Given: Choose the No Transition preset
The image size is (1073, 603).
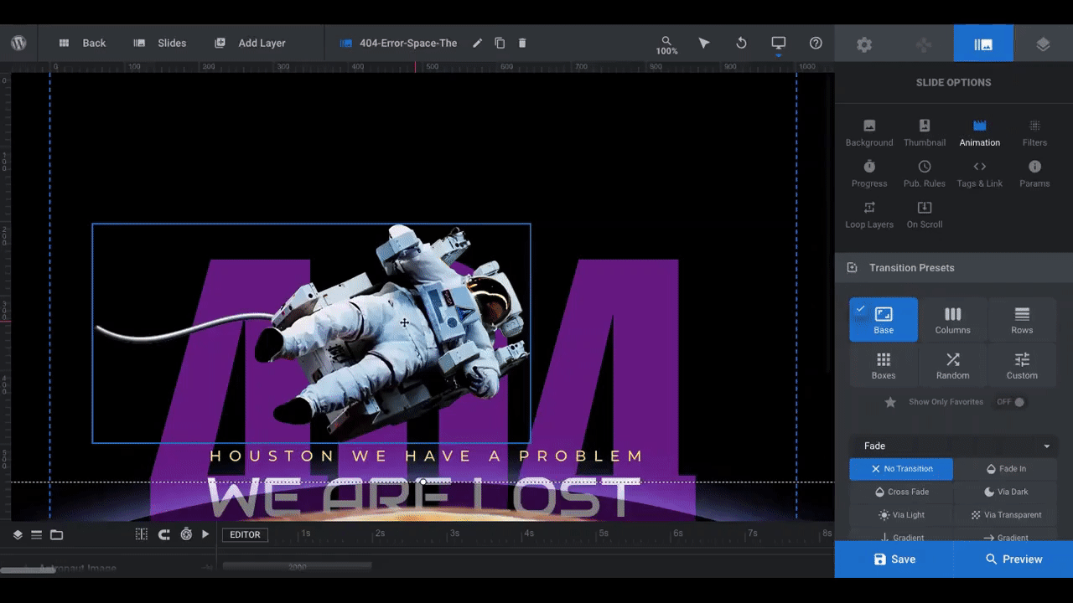Looking at the screenshot, I should [x=901, y=469].
